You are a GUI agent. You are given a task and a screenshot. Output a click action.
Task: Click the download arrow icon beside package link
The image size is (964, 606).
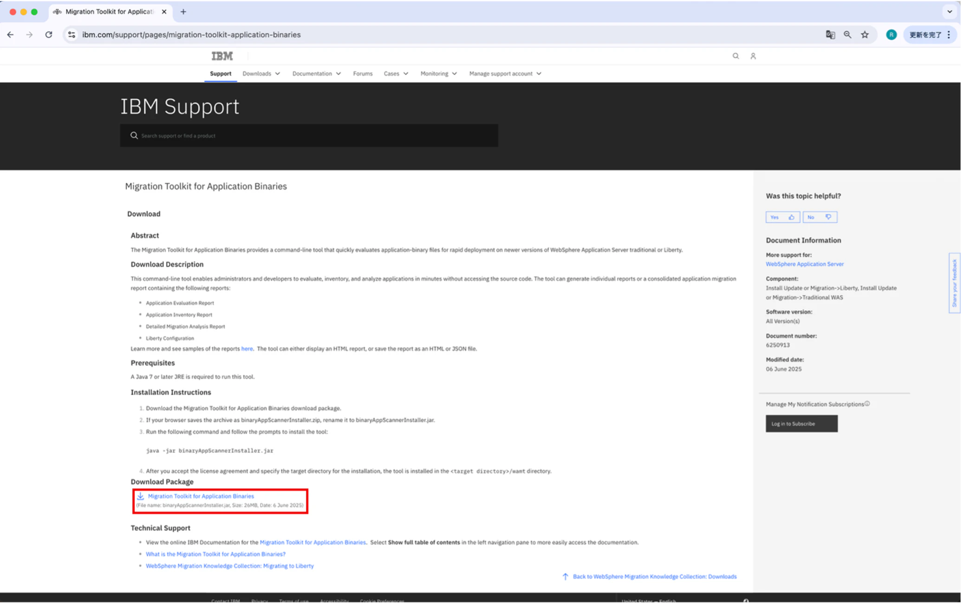click(x=140, y=496)
